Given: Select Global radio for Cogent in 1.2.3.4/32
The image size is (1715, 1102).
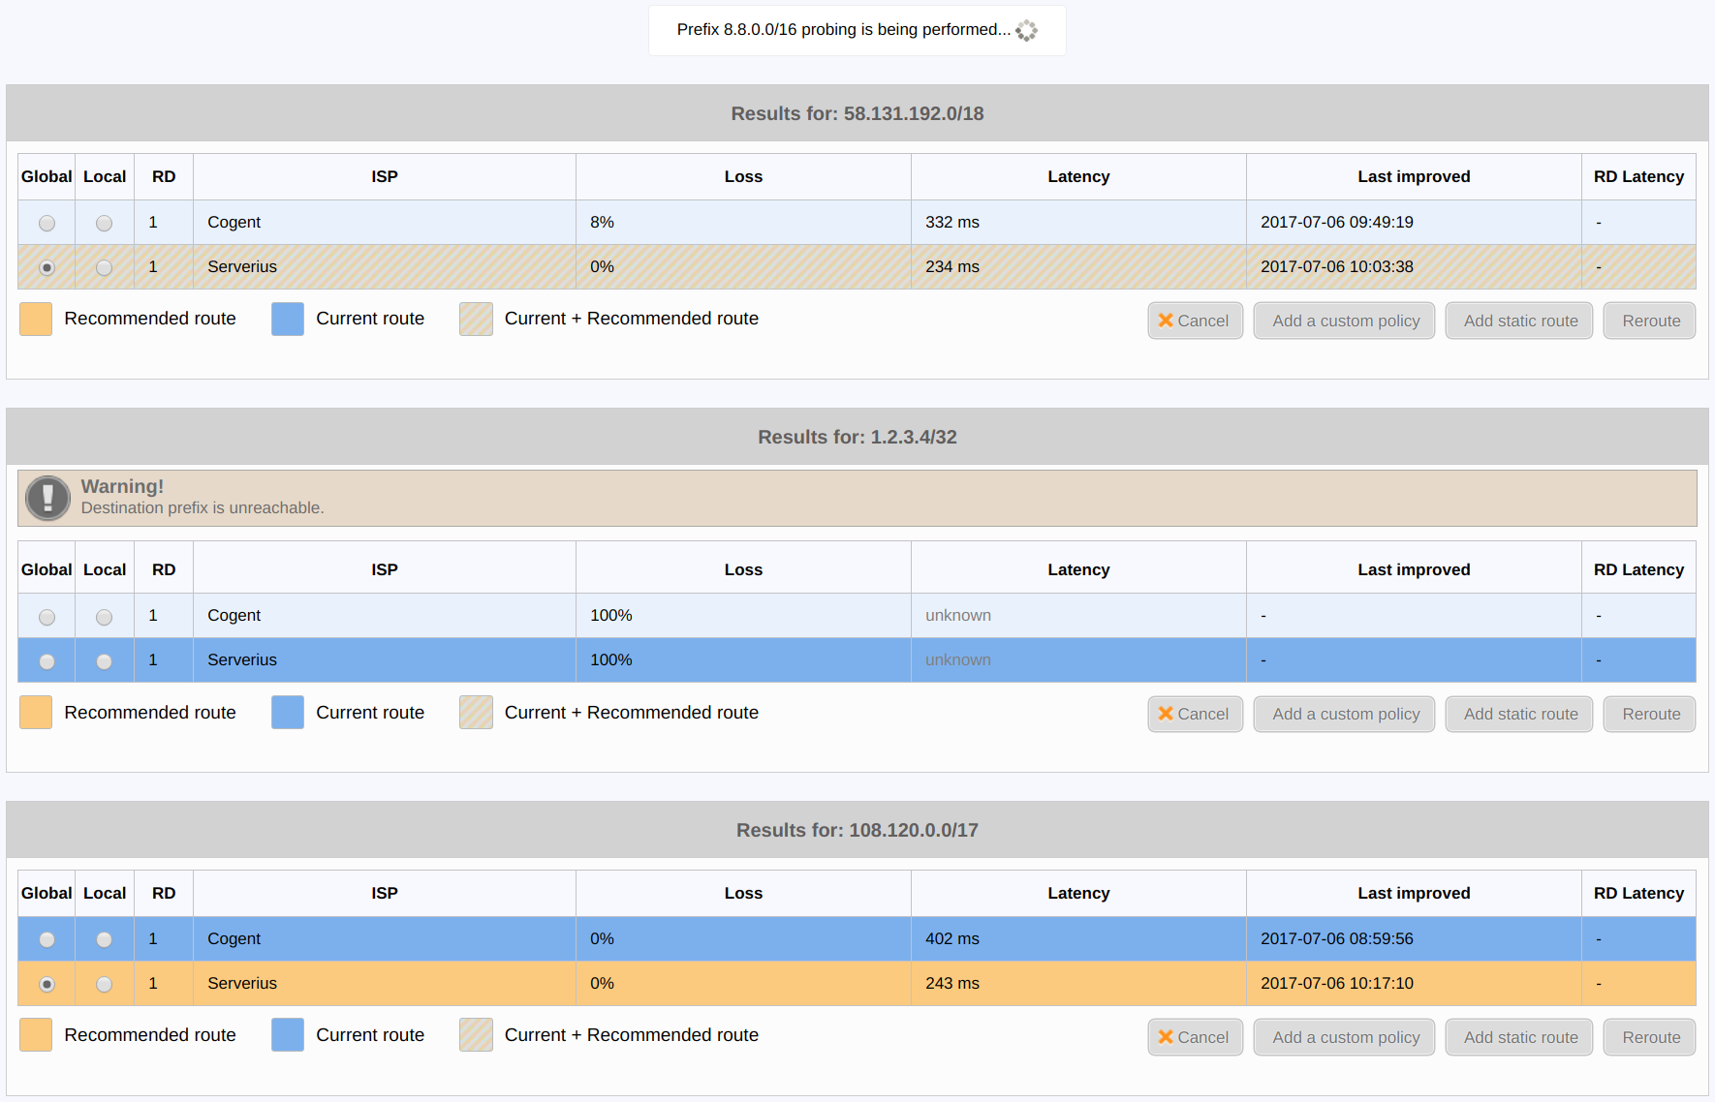Looking at the screenshot, I should click(x=47, y=617).
